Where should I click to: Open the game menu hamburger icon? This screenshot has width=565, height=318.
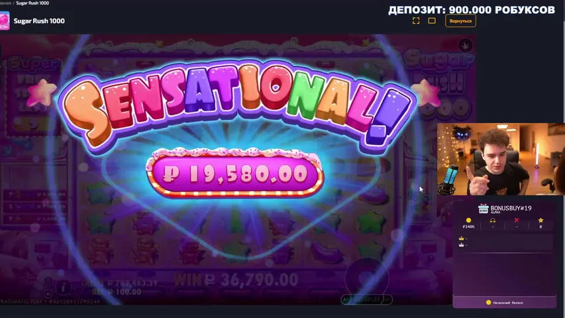(x=48, y=280)
